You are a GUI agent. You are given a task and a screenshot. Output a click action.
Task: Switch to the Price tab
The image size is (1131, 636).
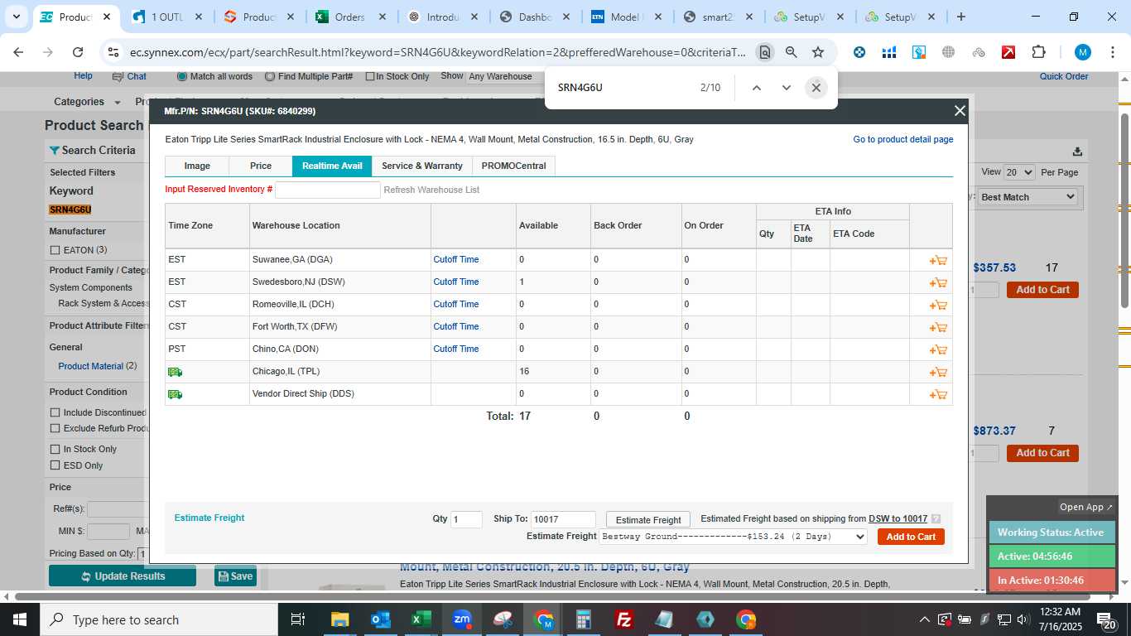coord(261,166)
